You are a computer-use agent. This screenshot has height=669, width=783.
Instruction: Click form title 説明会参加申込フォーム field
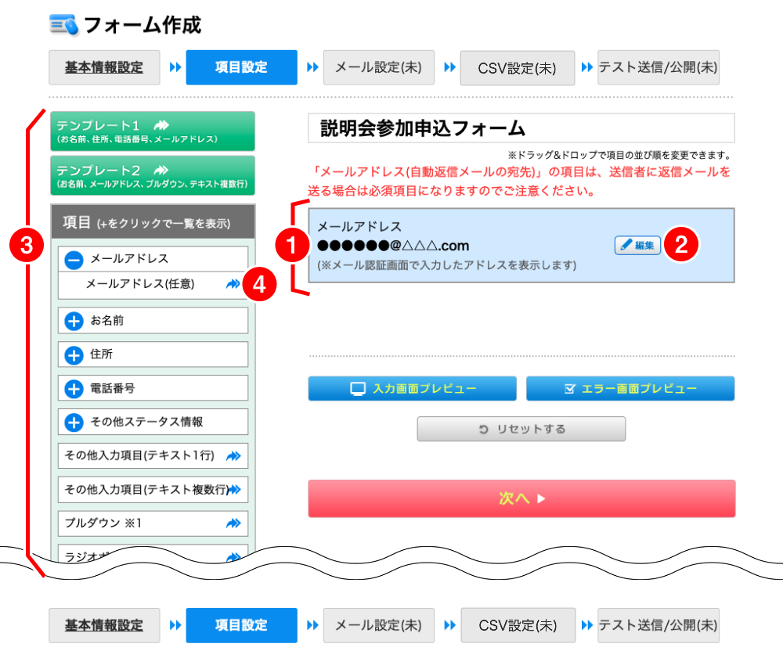[521, 128]
